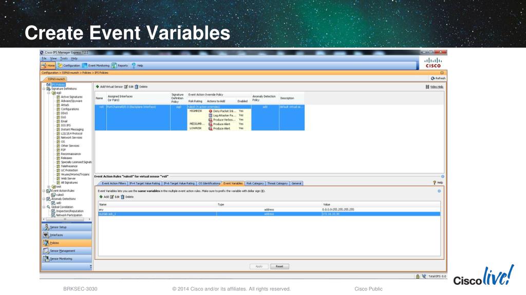Collapse Global Correlation tree node
The width and height of the screenshot is (526, 295).
[x=44, y=207]
